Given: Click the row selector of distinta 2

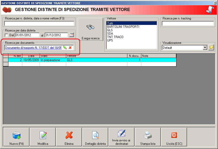Looking at the screenshot, I should pos(6,60).
